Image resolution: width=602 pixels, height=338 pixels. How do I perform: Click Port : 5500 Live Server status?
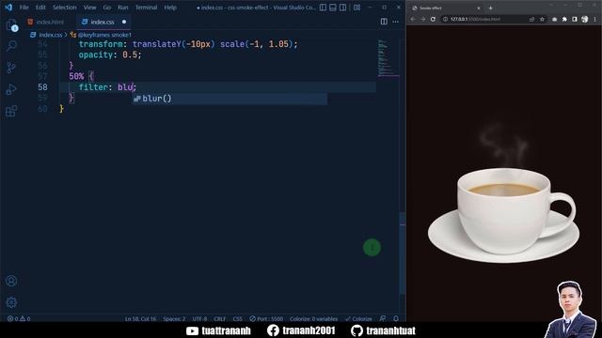266,319
